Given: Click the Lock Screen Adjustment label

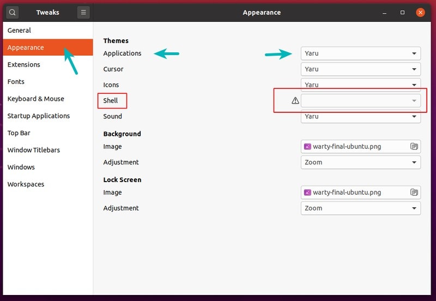Looking at the screenshot, I should (121, 208).
